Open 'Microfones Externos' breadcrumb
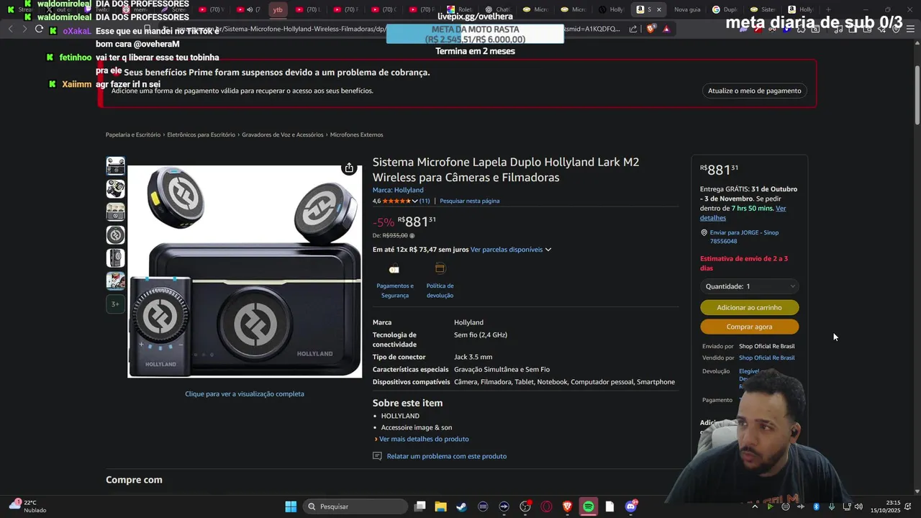Screen dimensions: 921x518 [x=357, y=135]
